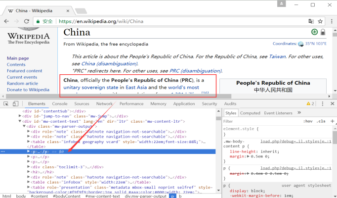Click the browser back arrow
The width and height of the screenshot is (337, 198).
pos(6,21)
